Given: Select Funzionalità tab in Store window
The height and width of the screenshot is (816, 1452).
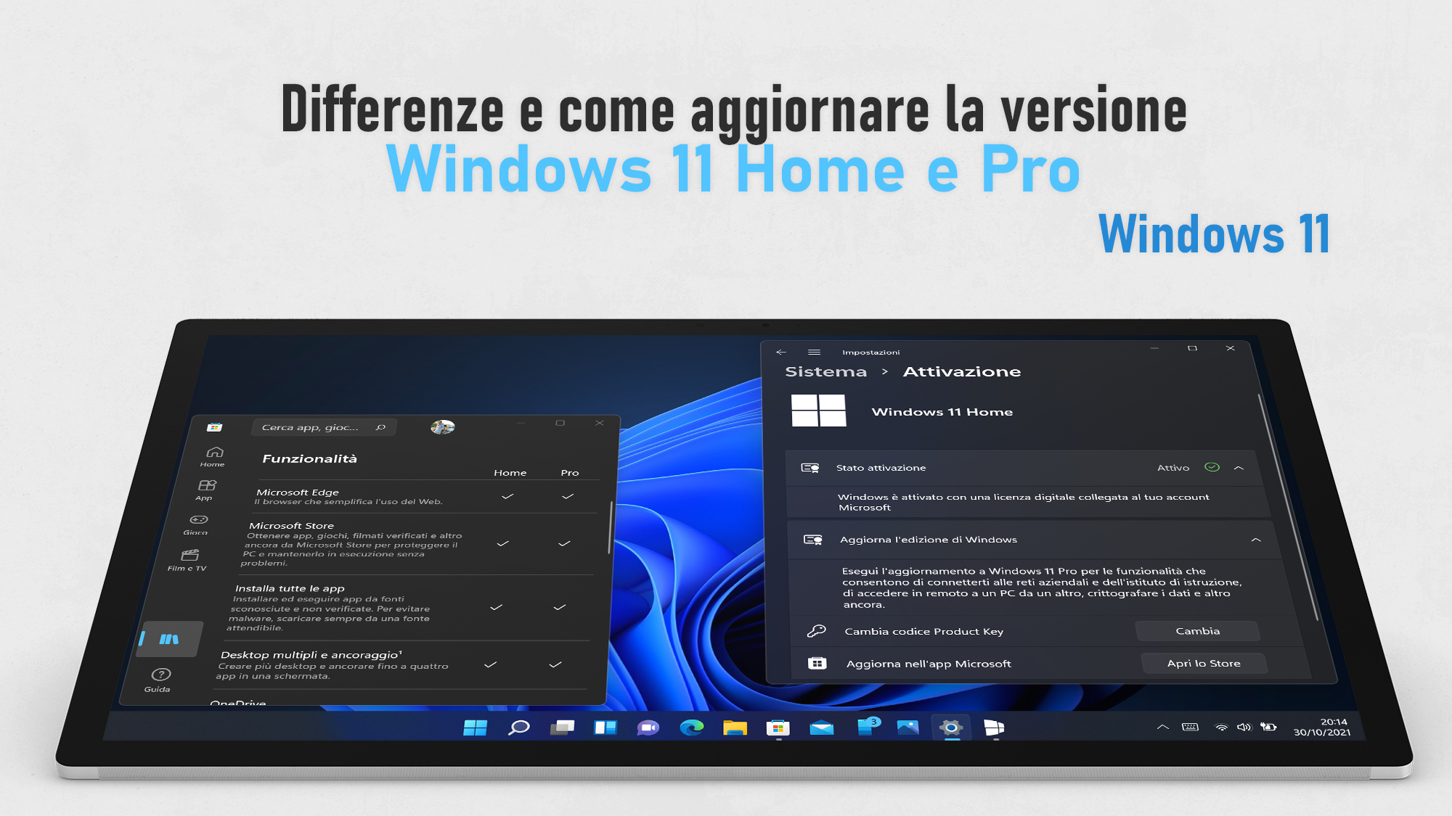Looking at the screenshot, I should coord(309,458).
